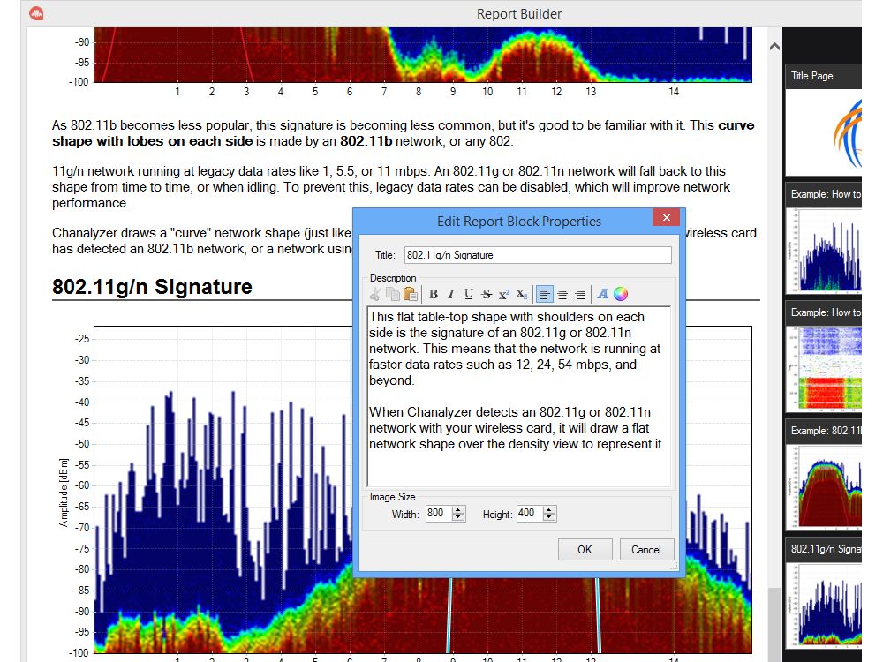
Task: Toggle underline formatting
Action: click(469, 294)
